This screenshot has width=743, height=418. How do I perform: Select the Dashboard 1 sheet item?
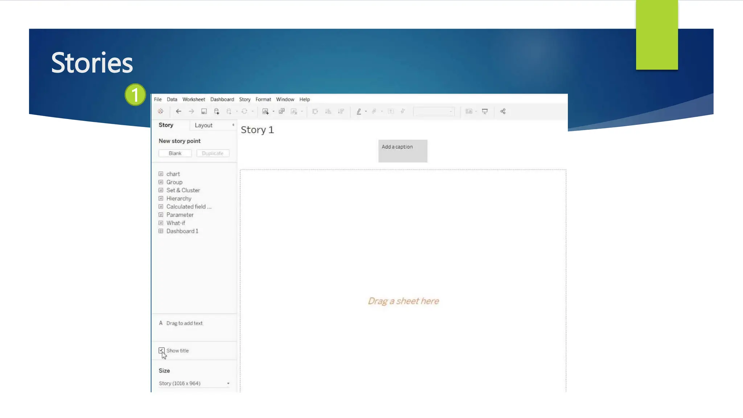point(182,231)
